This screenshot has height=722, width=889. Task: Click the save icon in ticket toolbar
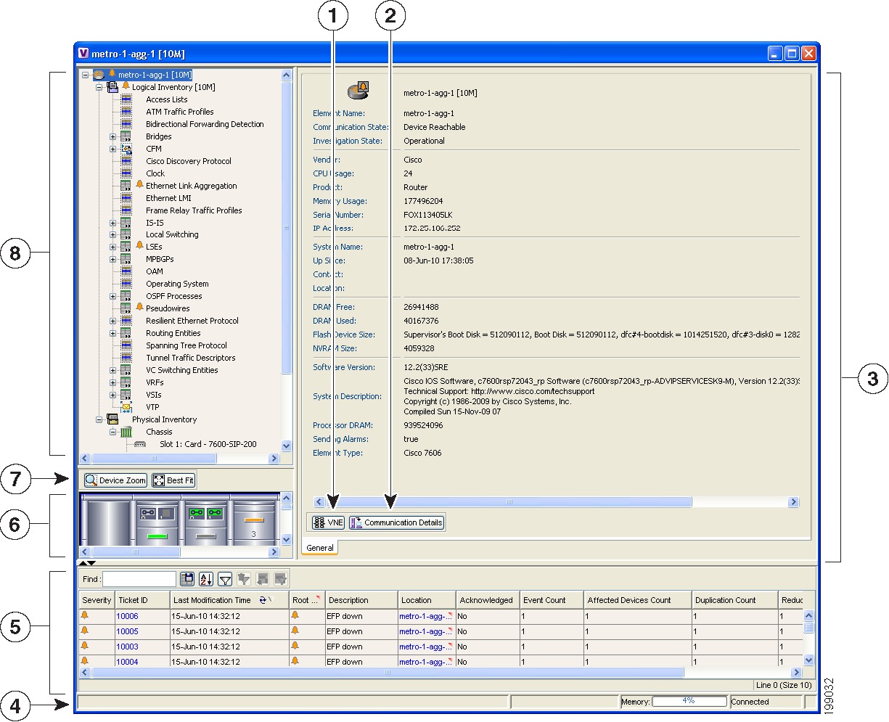[x=187, y=579]
